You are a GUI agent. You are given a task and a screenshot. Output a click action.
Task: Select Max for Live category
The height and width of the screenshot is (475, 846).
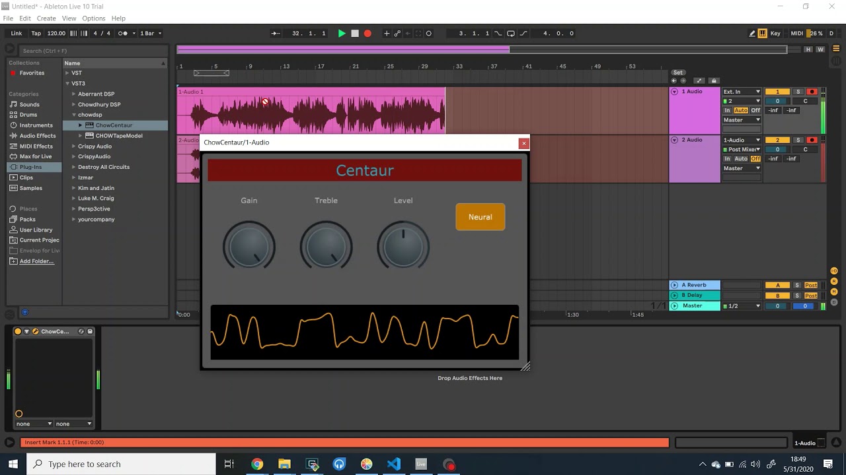click(36, 156)
